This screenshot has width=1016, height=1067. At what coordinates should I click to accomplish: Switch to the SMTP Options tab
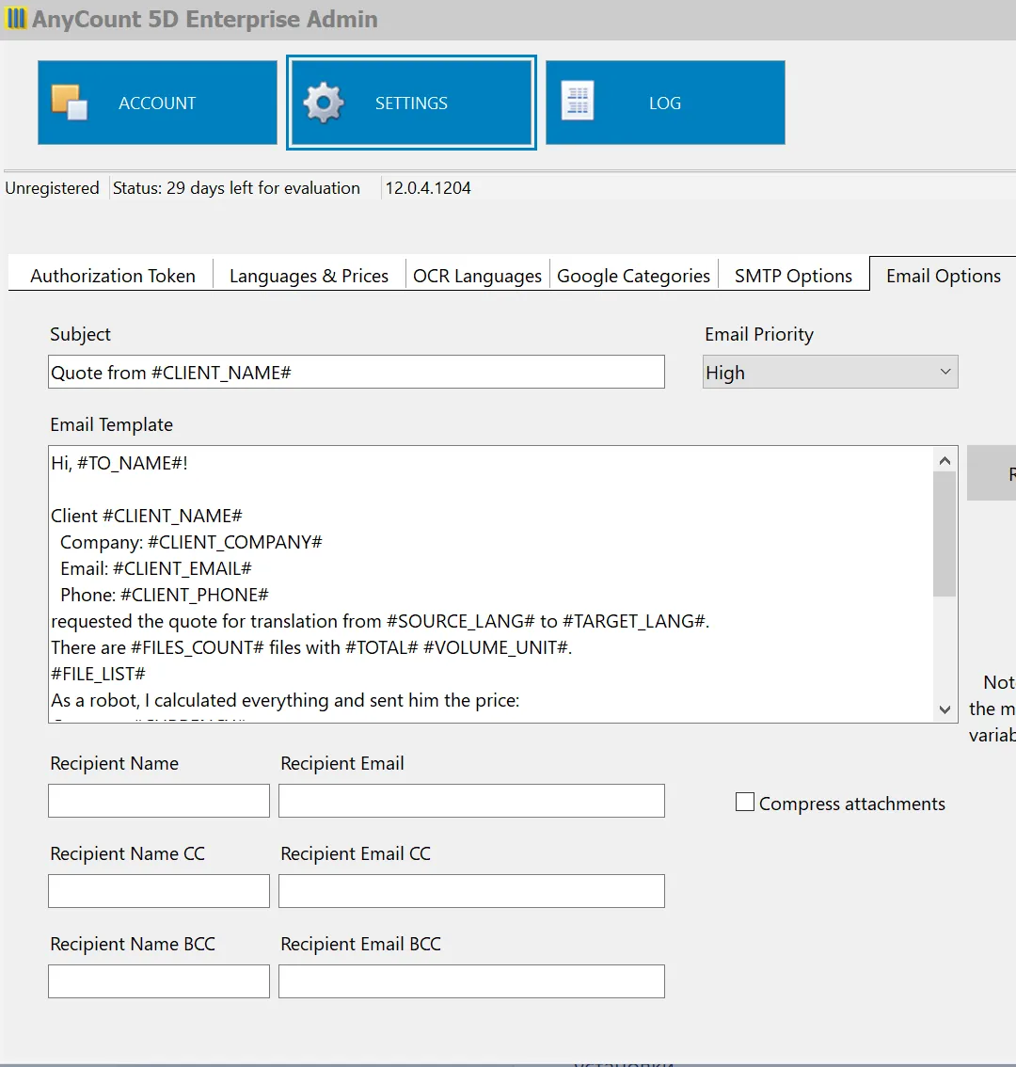(793, 276)
